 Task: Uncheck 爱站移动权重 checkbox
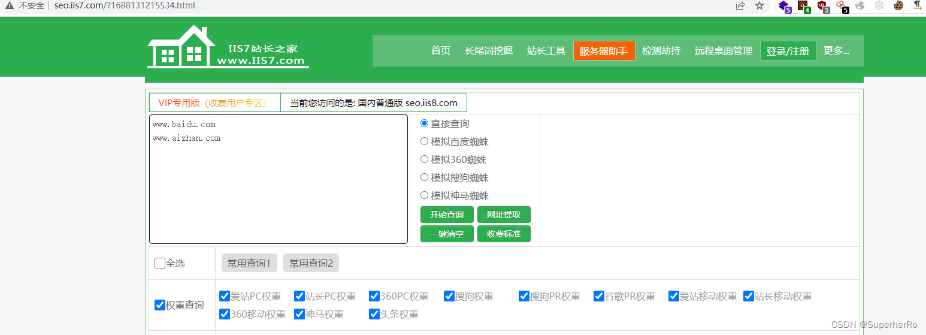click(674, 296)
